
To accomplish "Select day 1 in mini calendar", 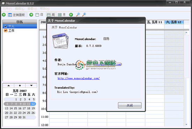I will [x=16, y=99].
